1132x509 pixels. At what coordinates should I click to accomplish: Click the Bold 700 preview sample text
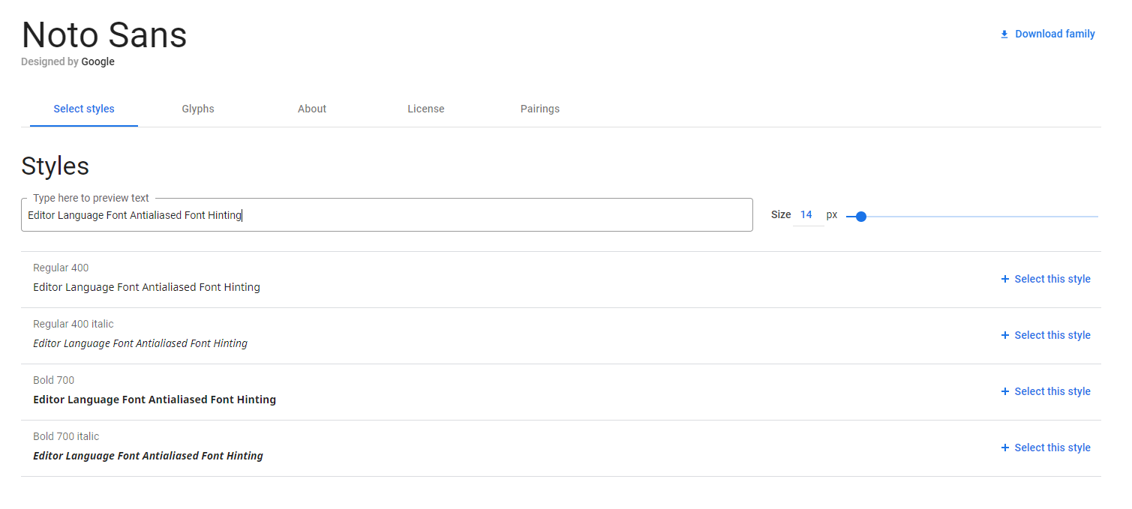pyautogui.click(x=155, y=400)
